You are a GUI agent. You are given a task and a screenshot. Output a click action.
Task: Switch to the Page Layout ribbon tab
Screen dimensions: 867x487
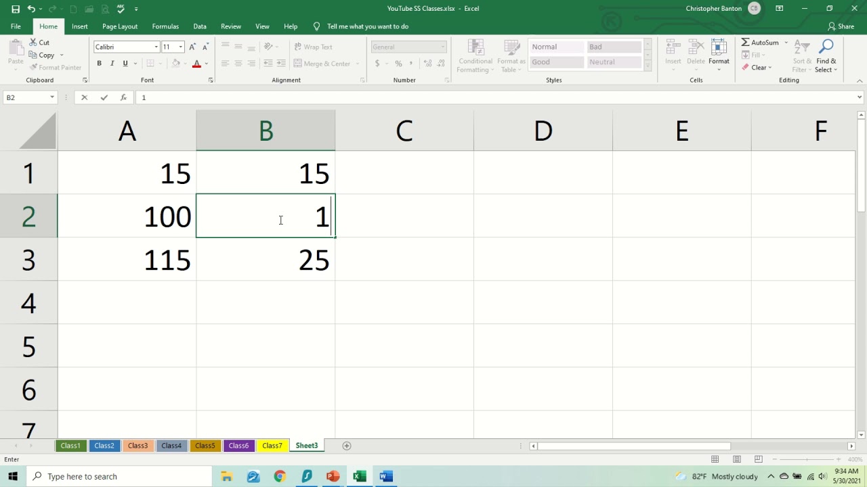pyautogui.click(x=120, y=26)
